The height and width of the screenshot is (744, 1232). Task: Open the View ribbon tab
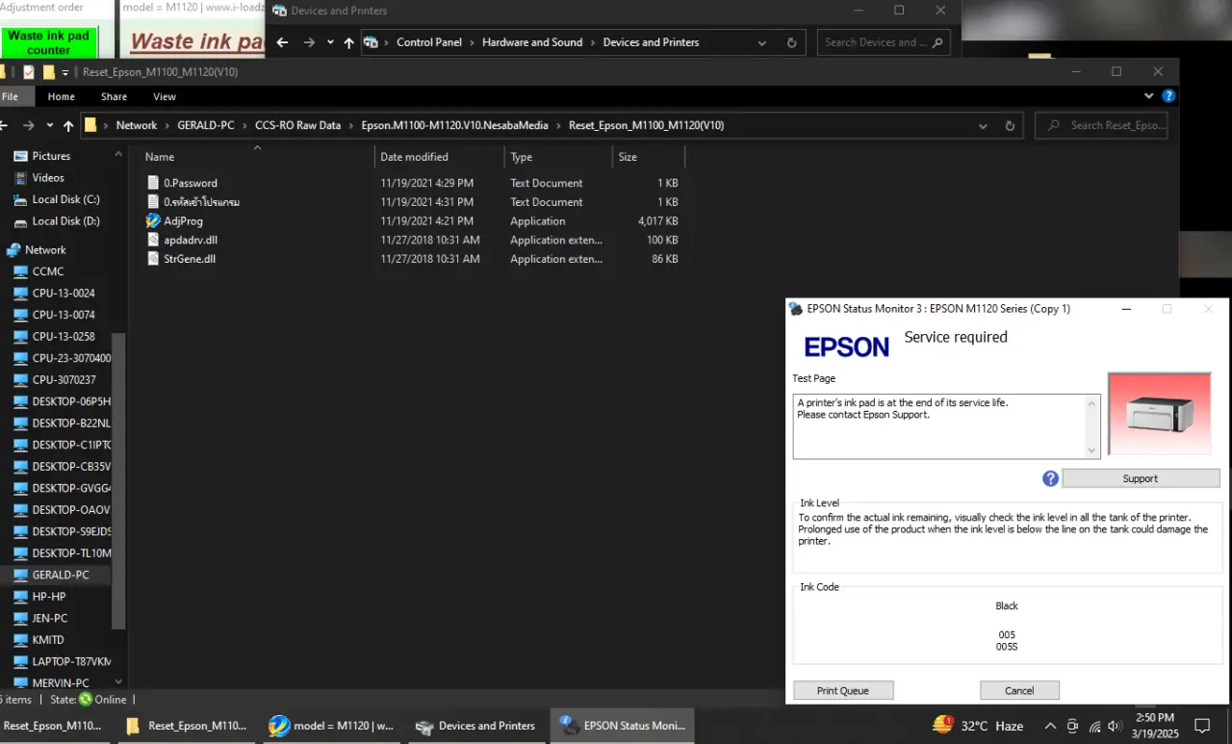[165, 96]
